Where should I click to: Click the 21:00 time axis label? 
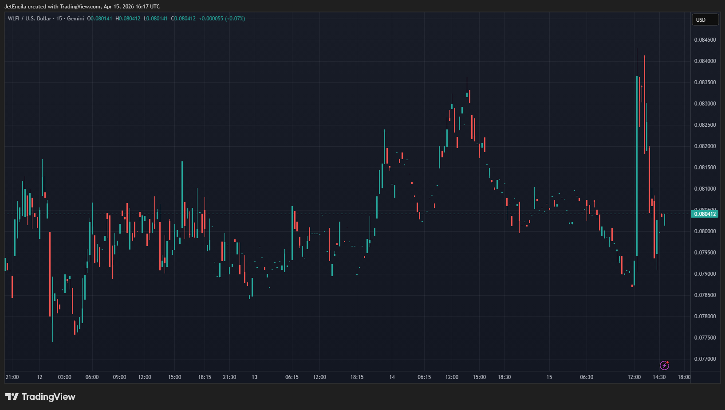pyautogui.click(x=12, y=377)
